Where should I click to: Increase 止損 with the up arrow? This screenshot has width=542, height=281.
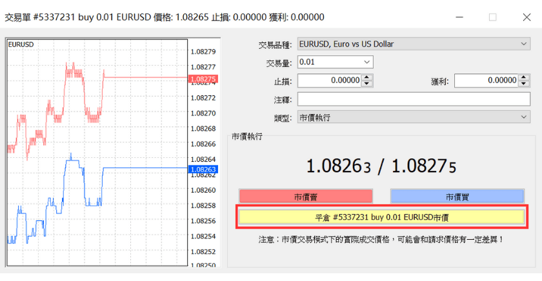coord(367,77)
